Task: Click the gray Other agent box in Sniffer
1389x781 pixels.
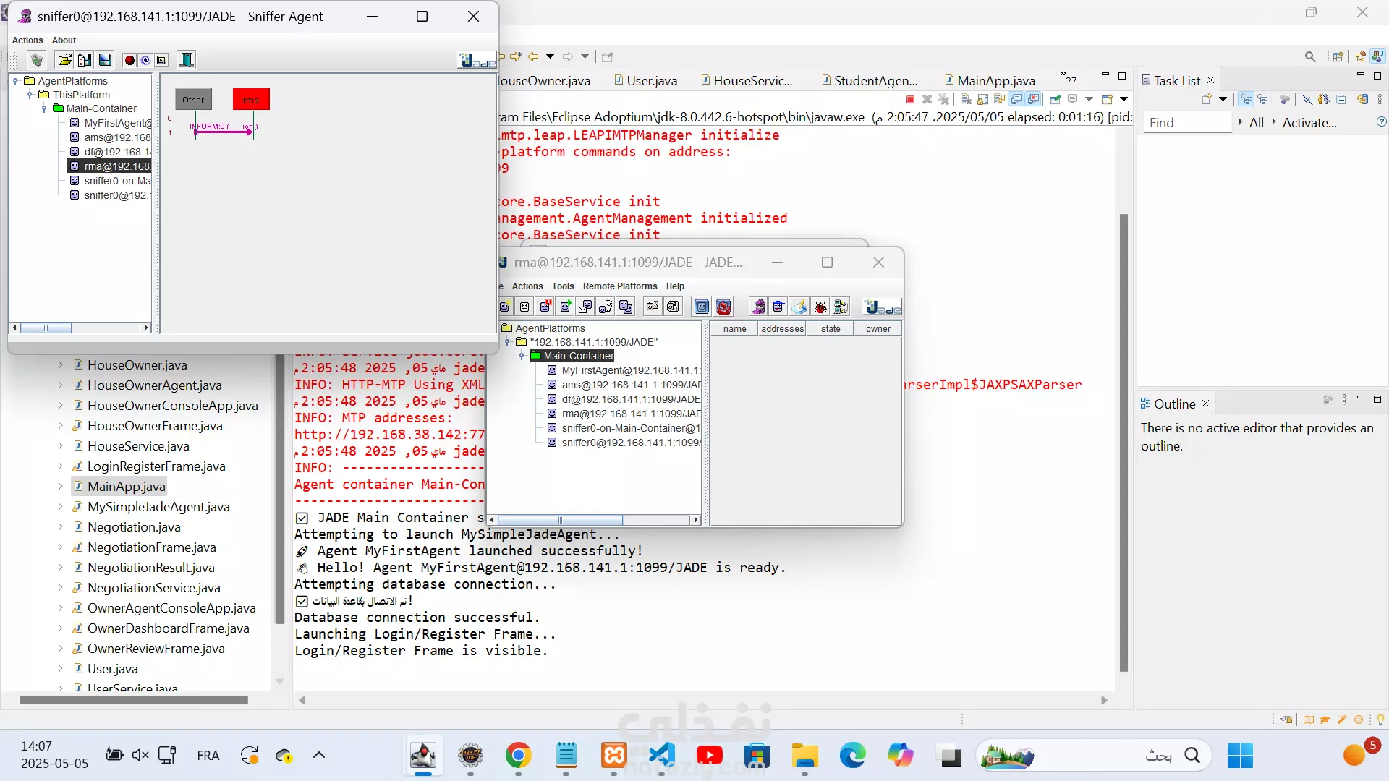Action: (x=193, y=100)
